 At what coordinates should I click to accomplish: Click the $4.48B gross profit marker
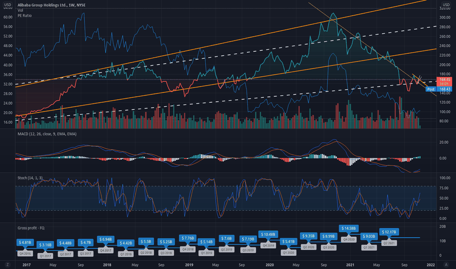(x=66, y=243)
